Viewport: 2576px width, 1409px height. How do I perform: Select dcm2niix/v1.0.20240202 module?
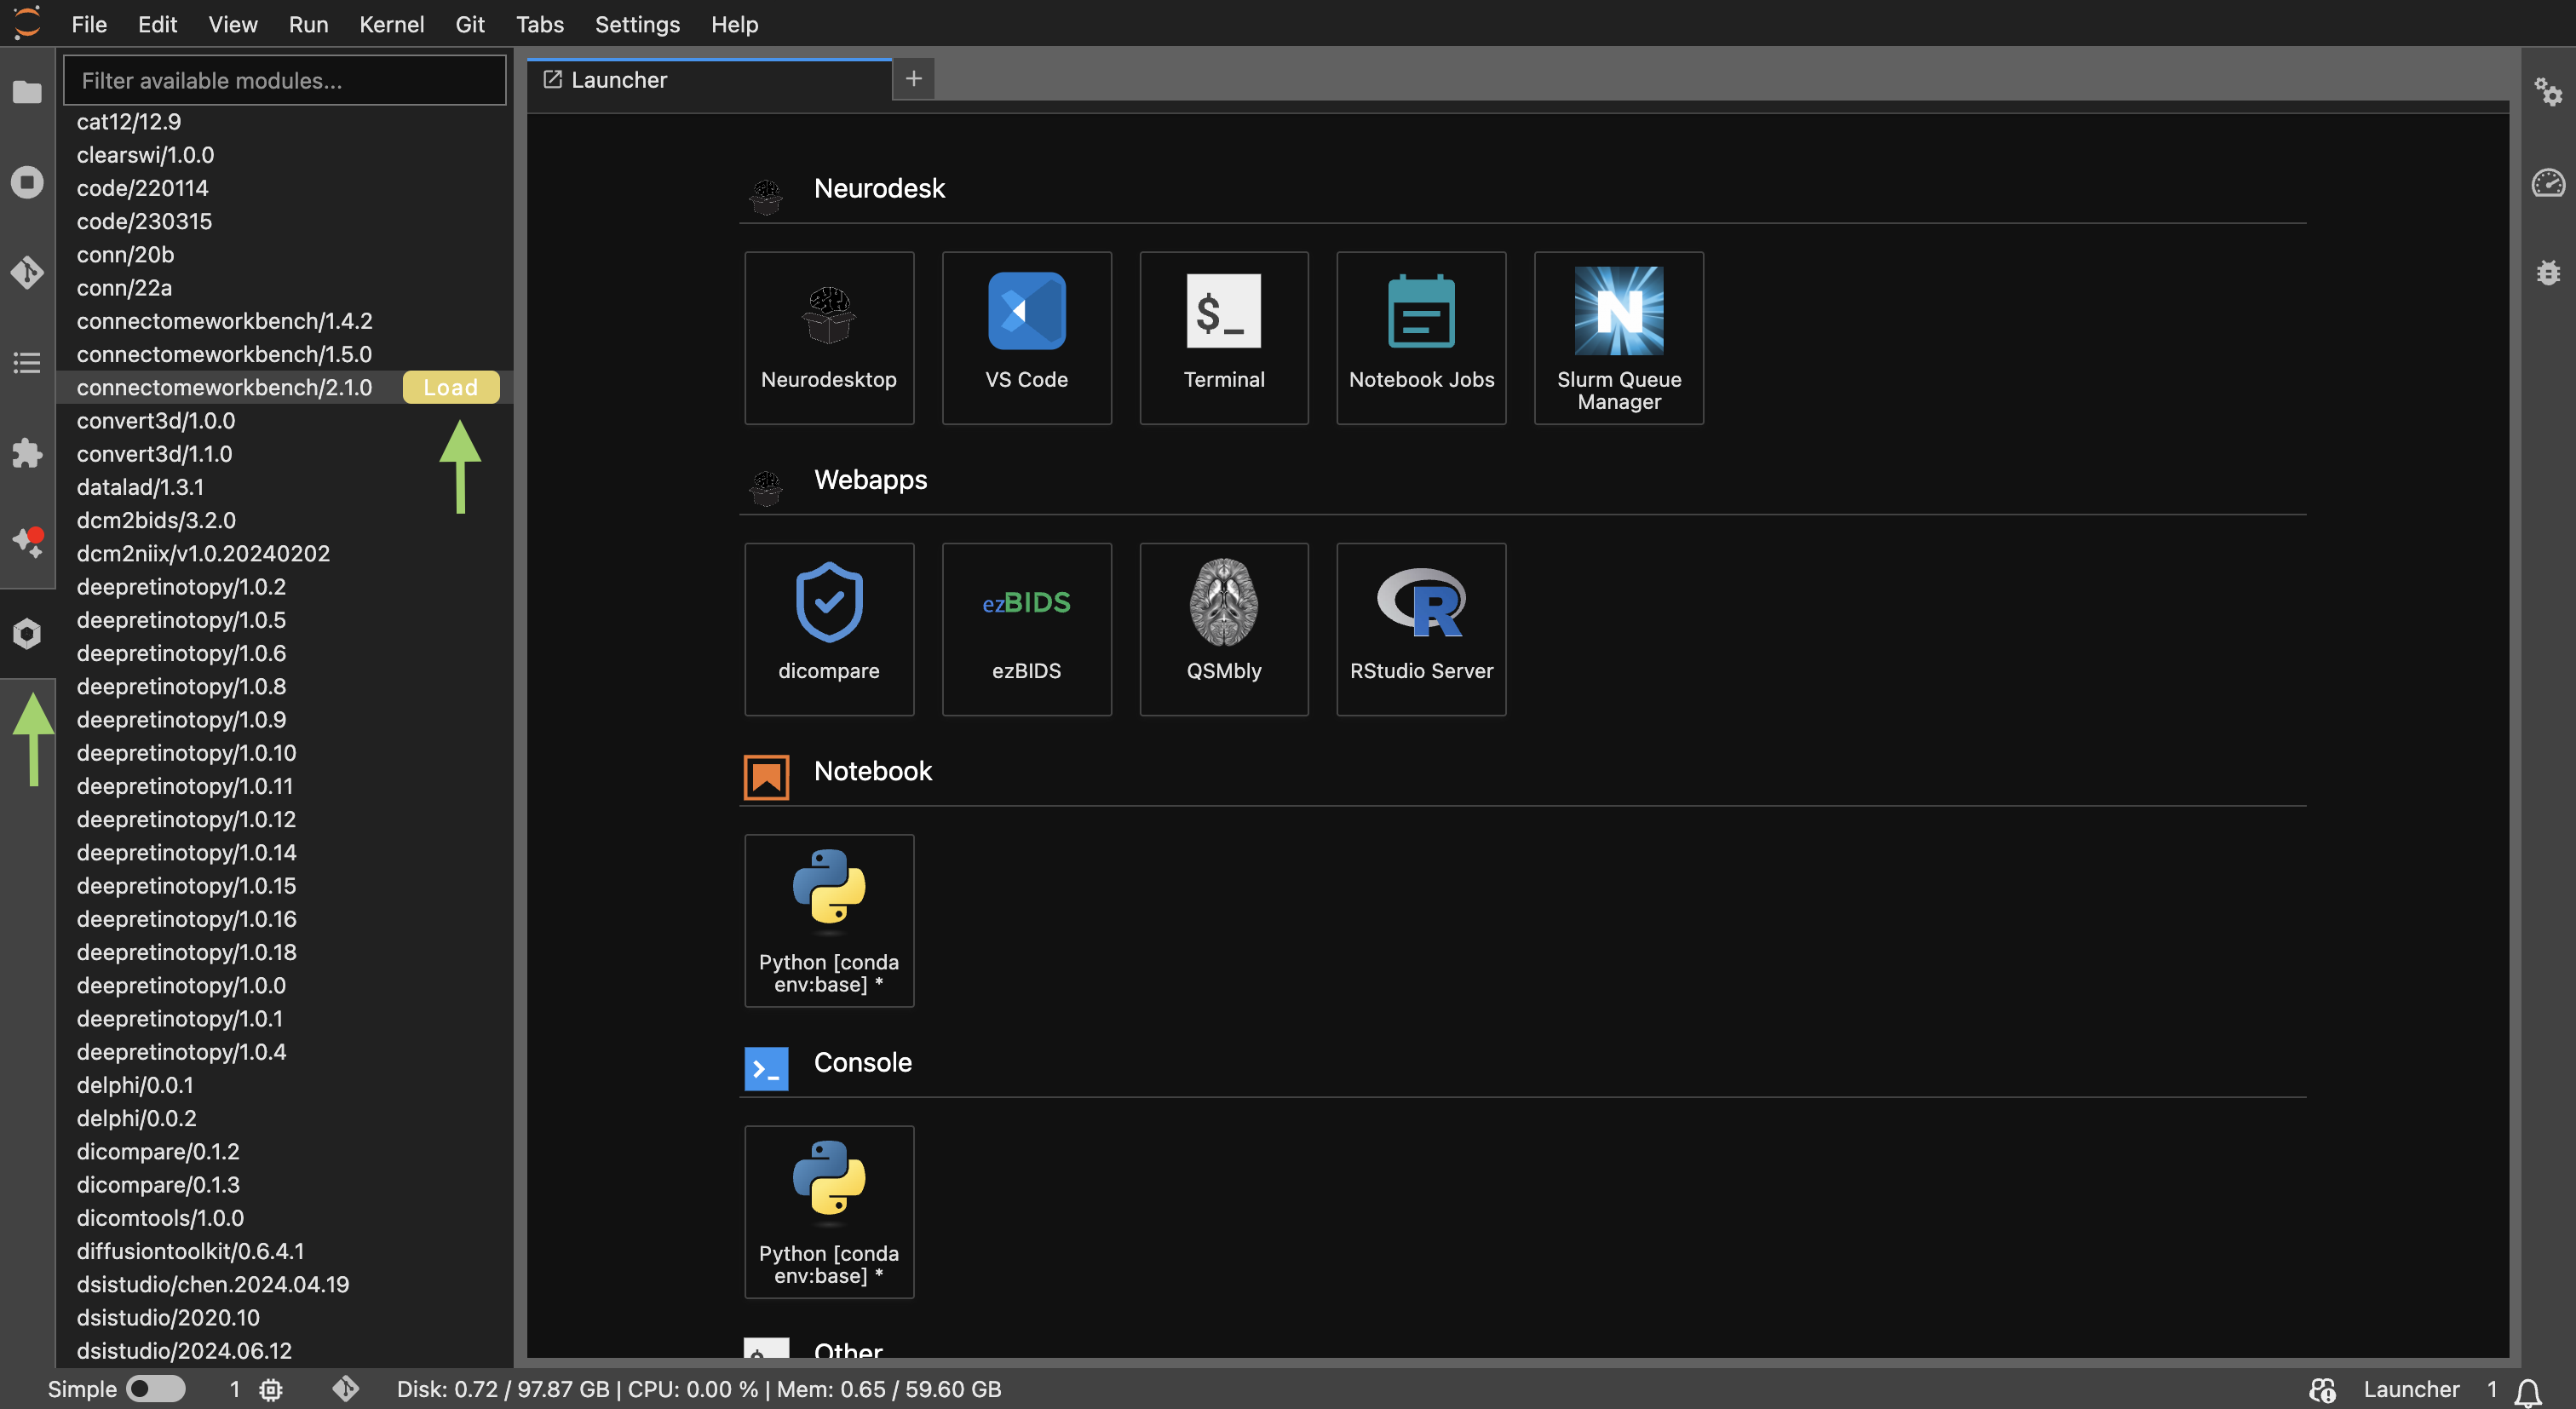(203, 553)
